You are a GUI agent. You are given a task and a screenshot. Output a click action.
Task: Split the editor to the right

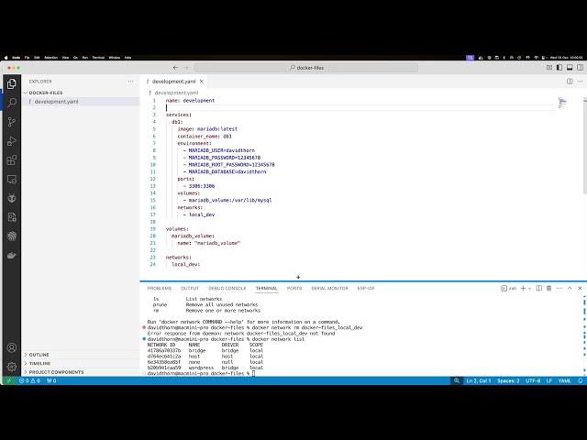pos(570,82)
